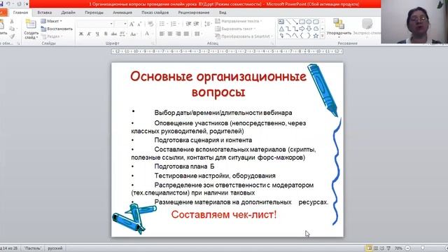Click the Create Slide (Создать слайд) icon
This screenshot has width=448, height=252.
[x=31, y=24]
